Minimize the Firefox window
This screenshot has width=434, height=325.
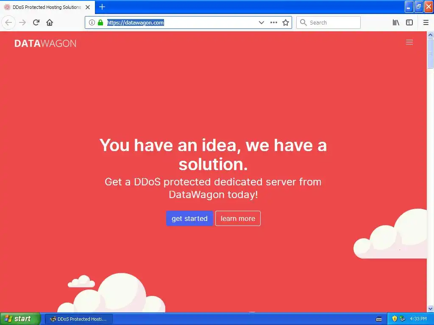(x=409, y=7)
